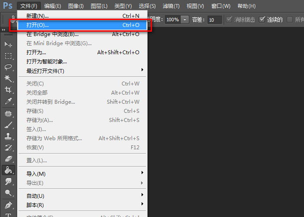Open the 视图(V) menu
The image size is (304, 217).
(x=195, y=6)
